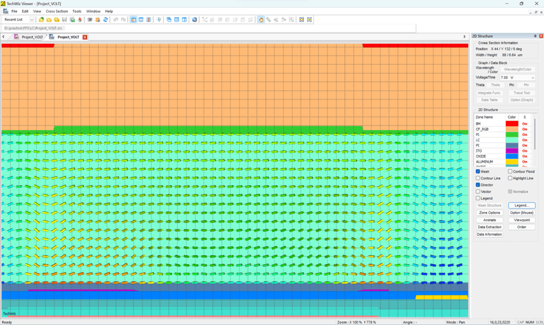Viewport: 544px width, 325px height.
Task: Toggle ITO zone On status
Action: [x=524, y=151]
